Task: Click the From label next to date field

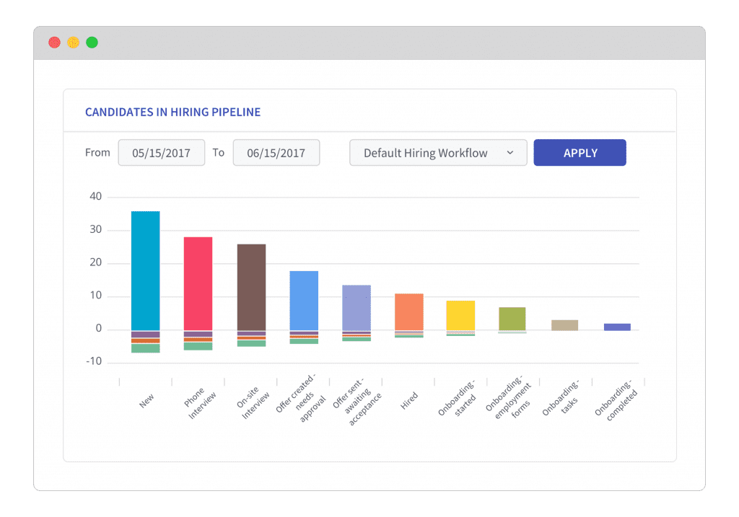Action: coord(97,152)
